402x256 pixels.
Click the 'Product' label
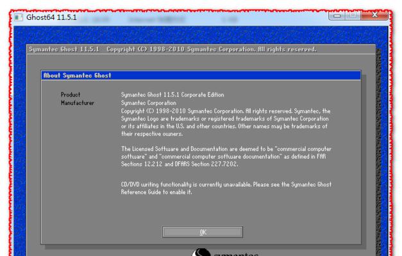[x=71, y=95]
